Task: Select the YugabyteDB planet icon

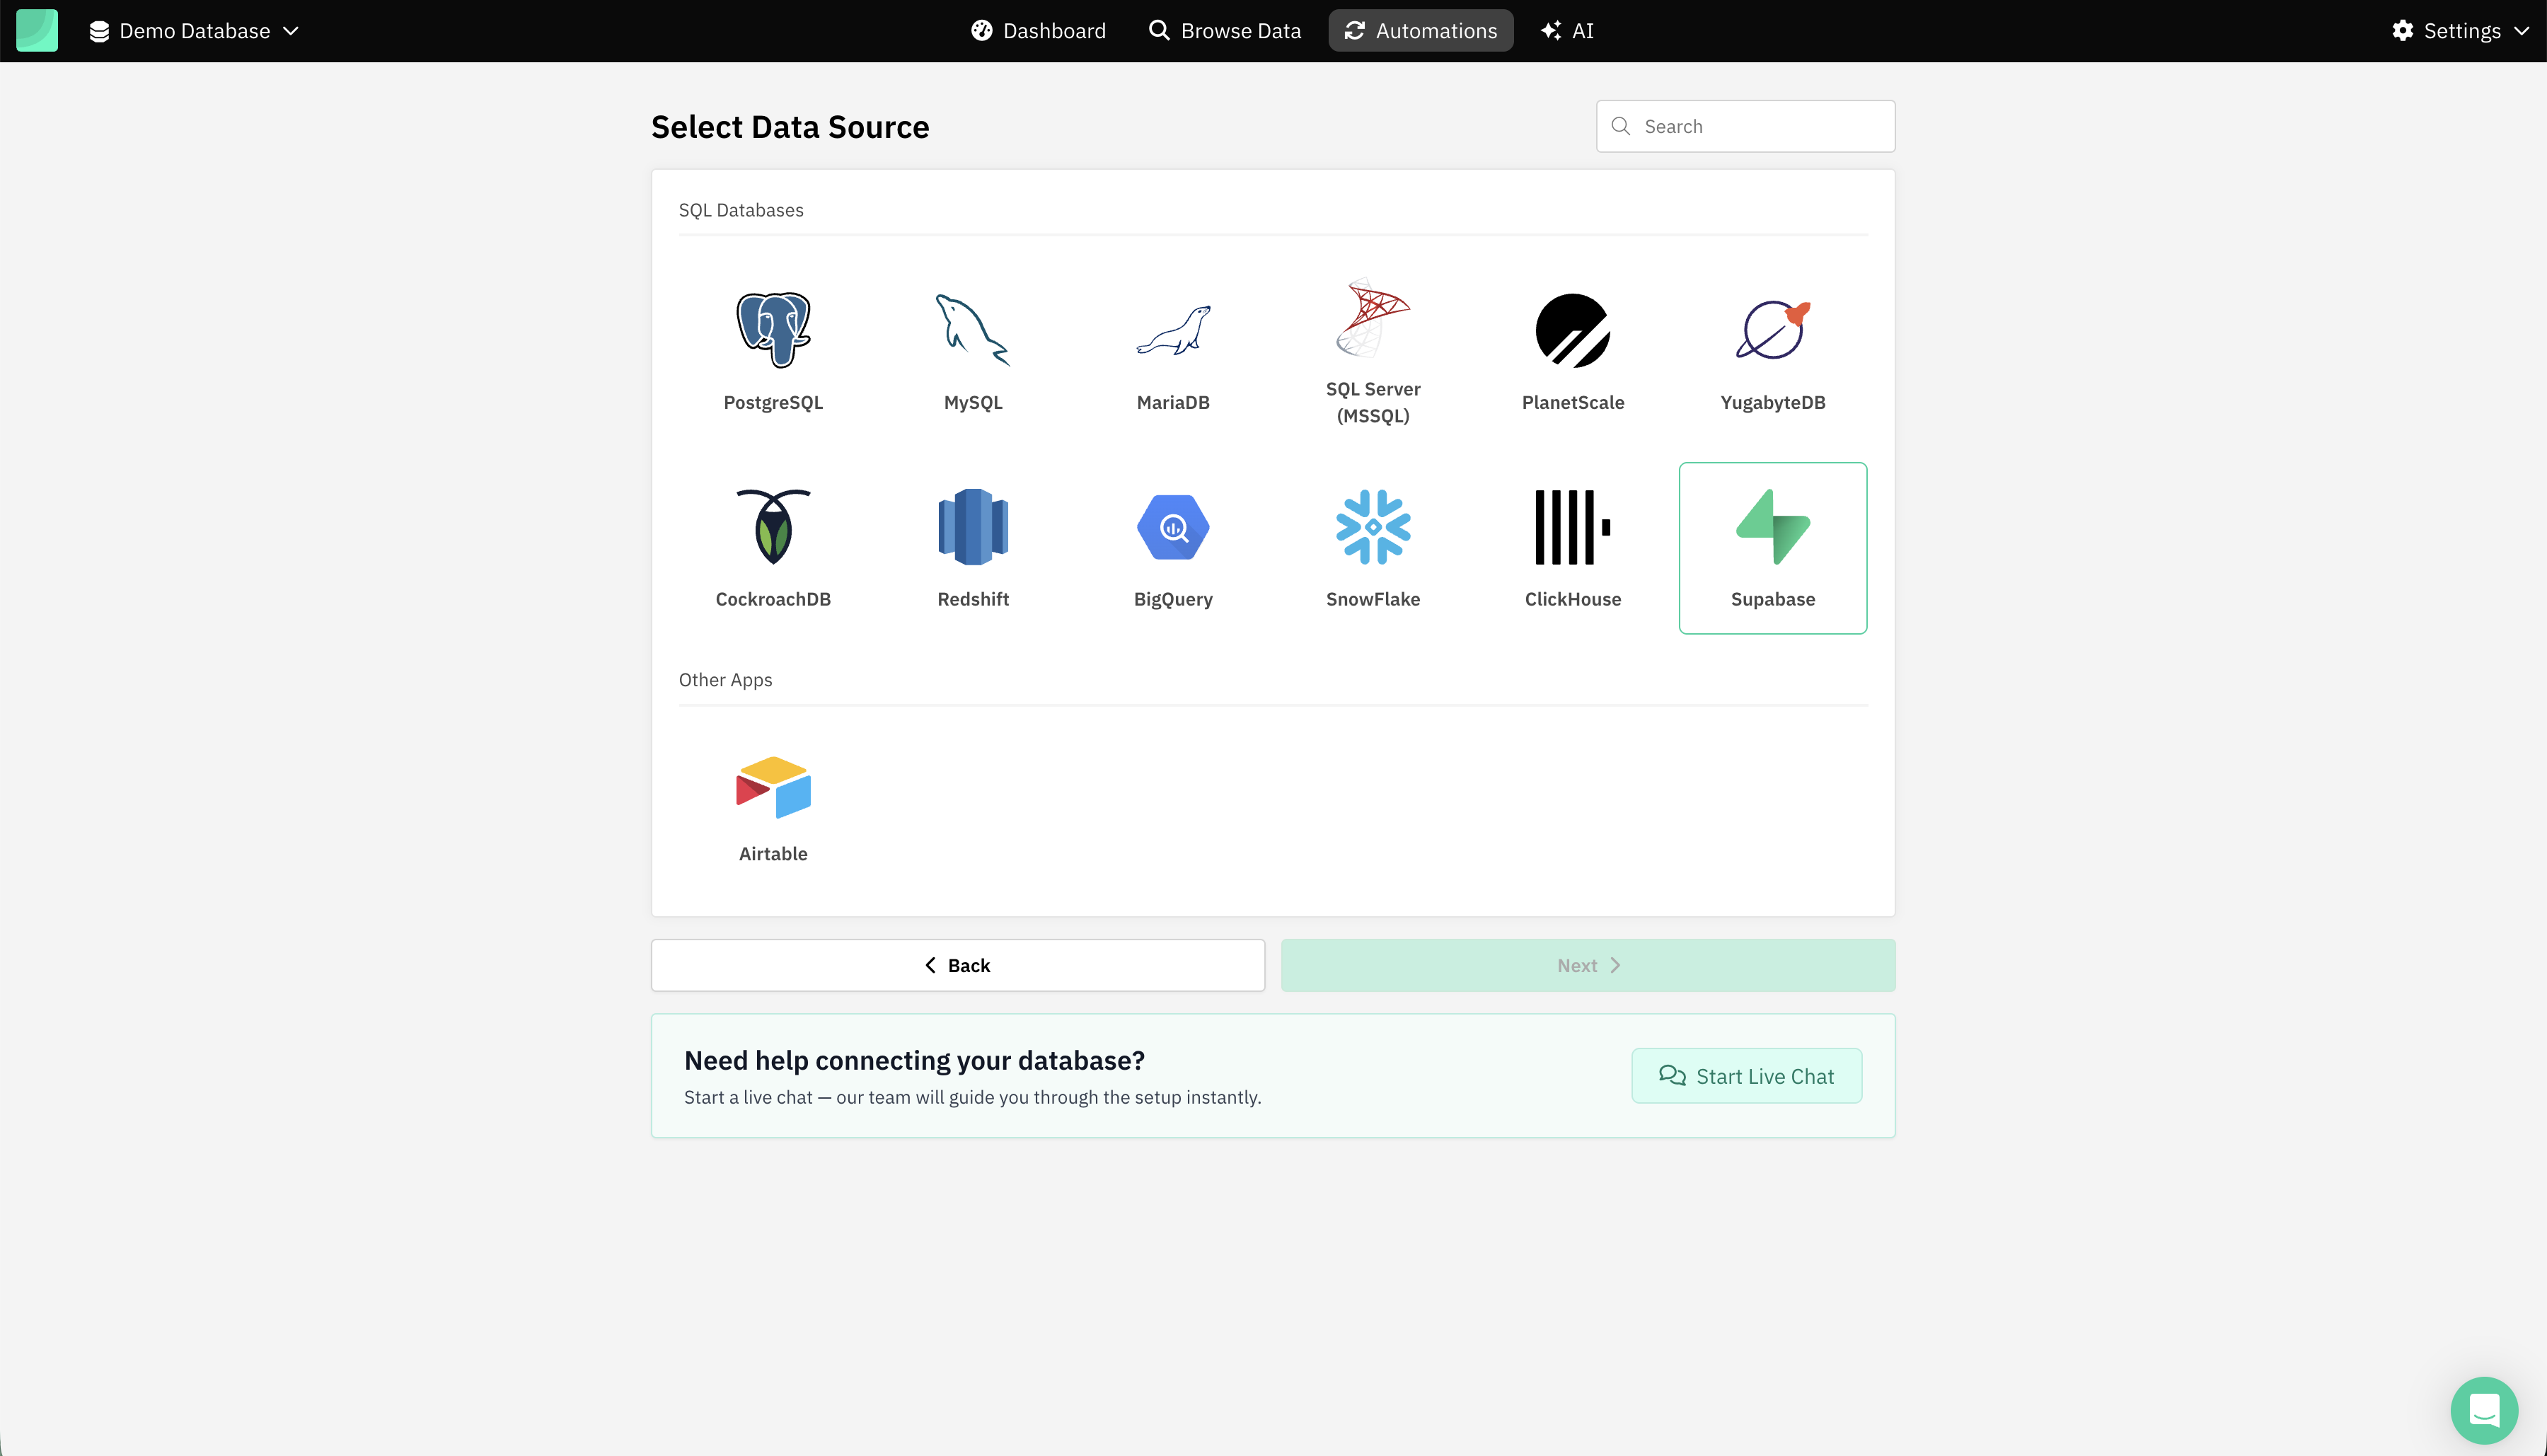Action: [1772, 331]
